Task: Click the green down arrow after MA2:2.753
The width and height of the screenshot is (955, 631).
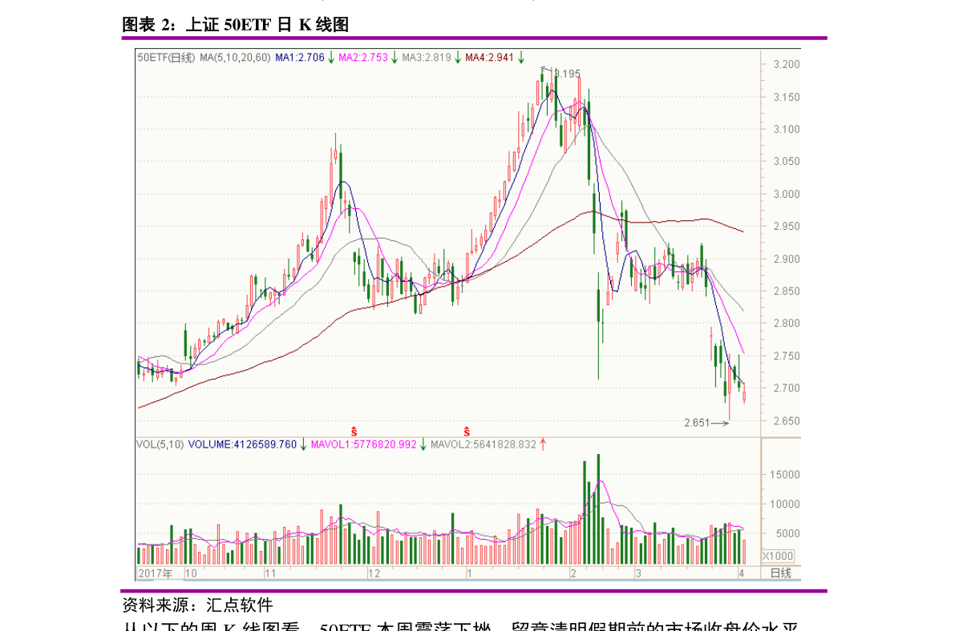Action: pos(394,57)
